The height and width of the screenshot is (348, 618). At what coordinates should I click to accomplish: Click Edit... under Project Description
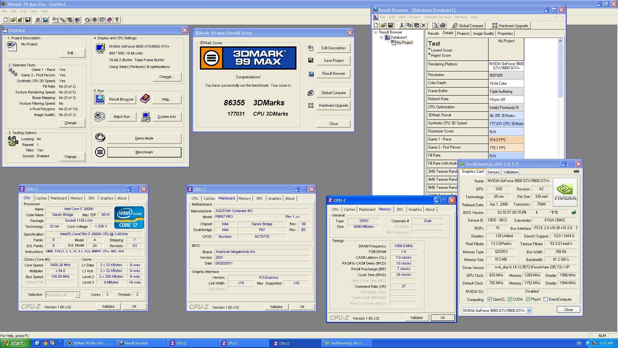point(72,53)
